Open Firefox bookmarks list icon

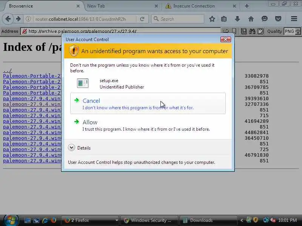coord(224,19)
